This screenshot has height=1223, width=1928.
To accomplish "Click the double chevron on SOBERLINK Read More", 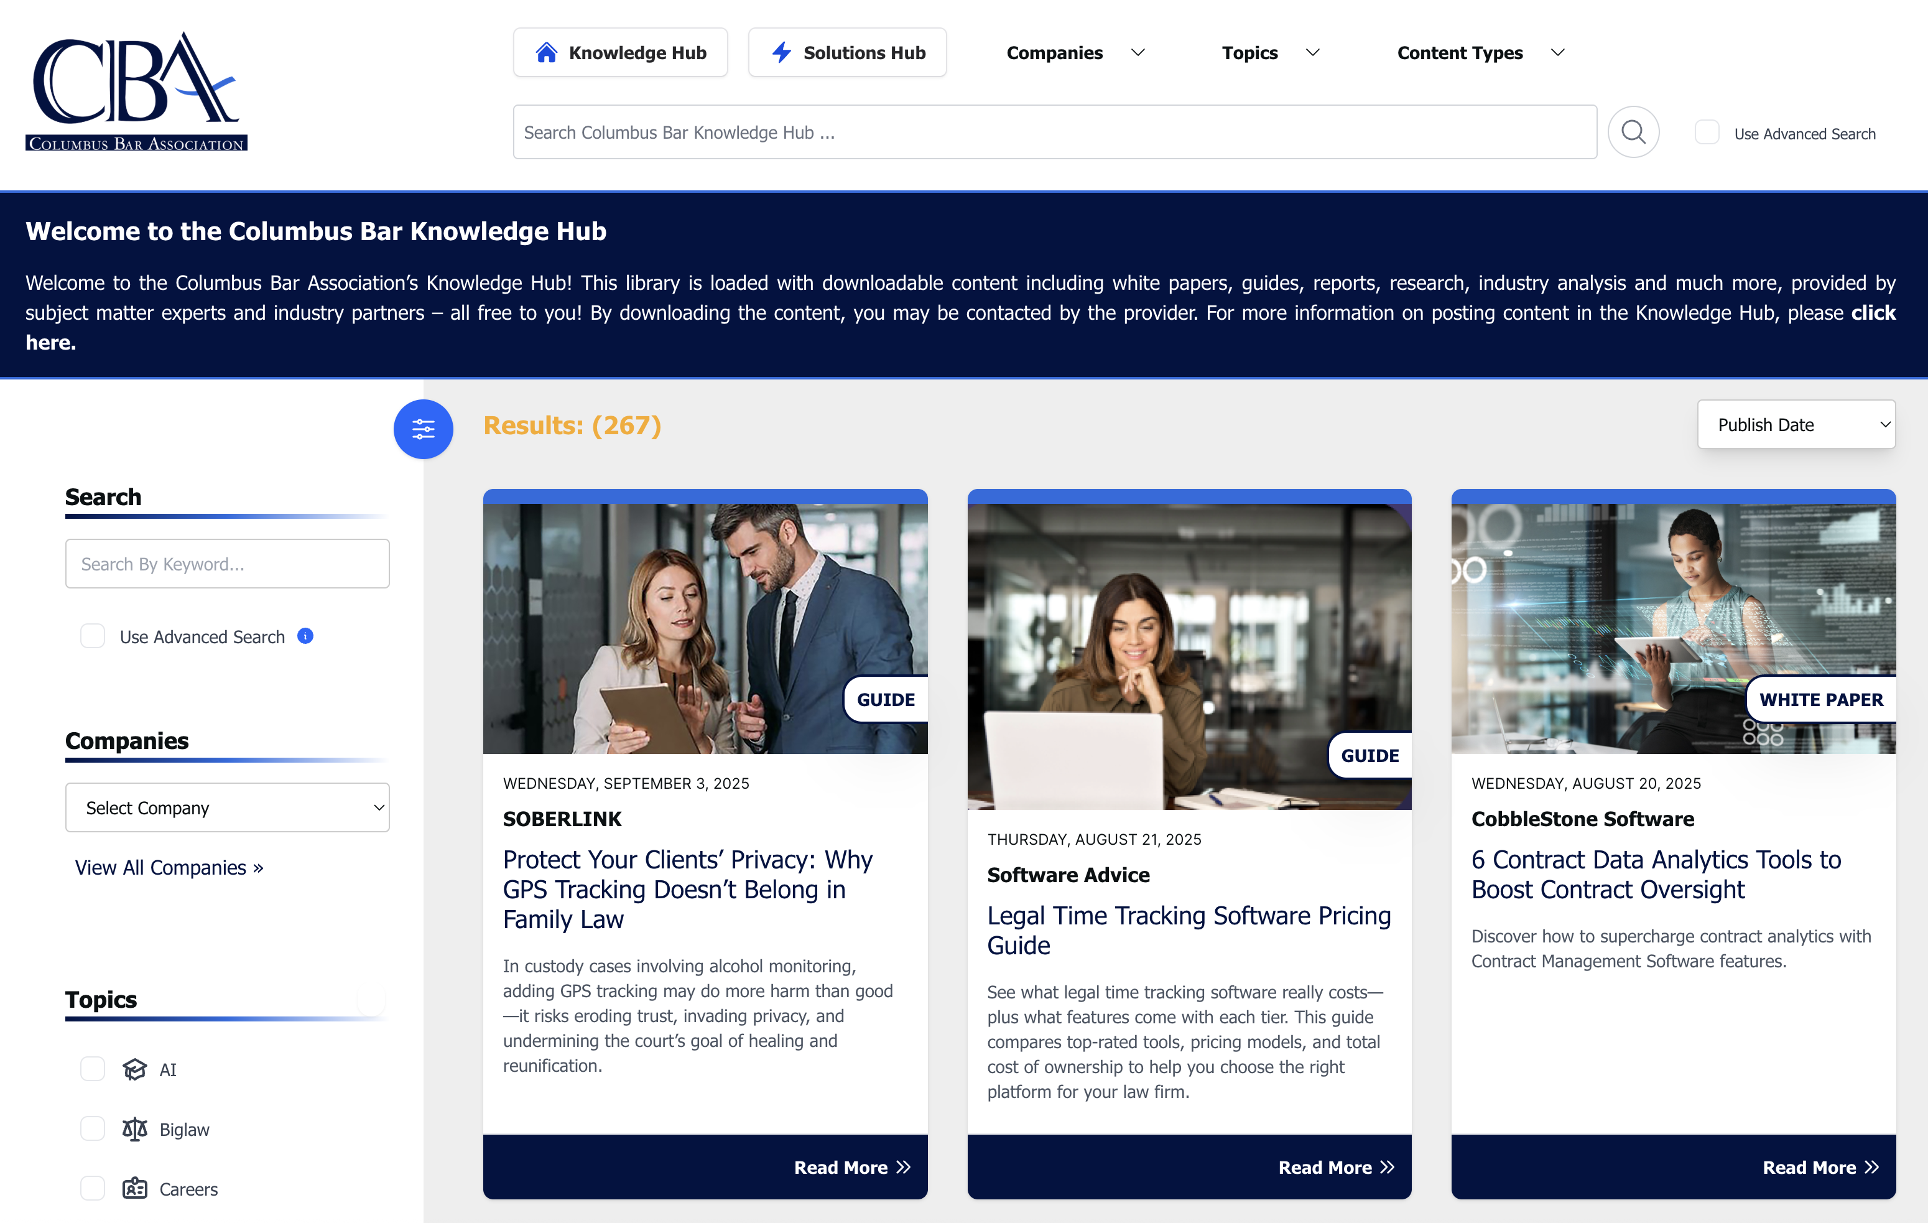I will pos(904,1167).
